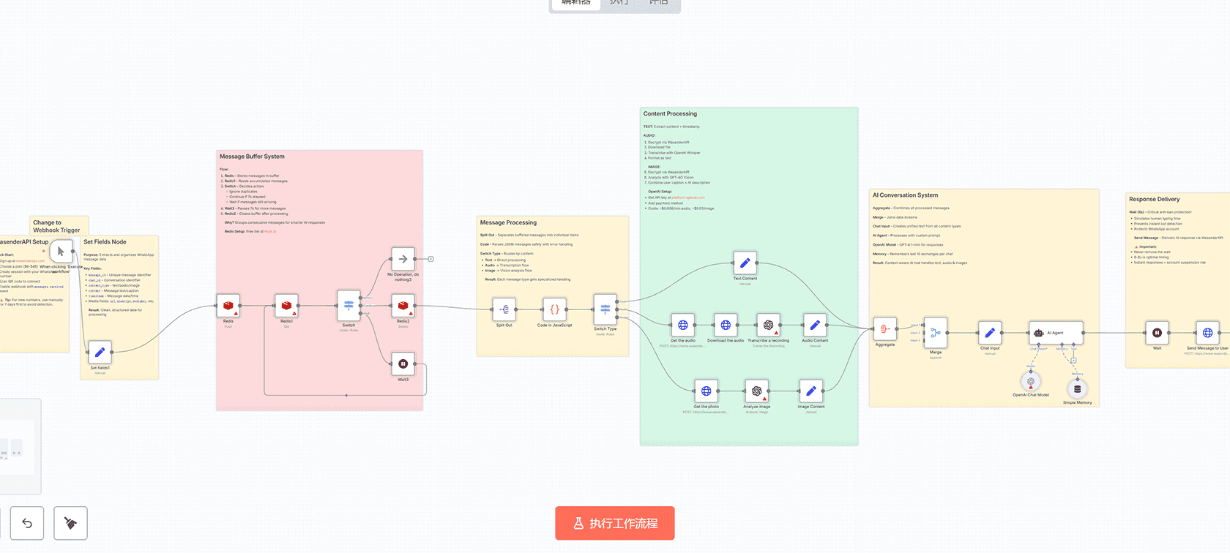Screen dimensions: 1230x553
Task: Select the Code in JavaScript node
Action: coord(554,309)
